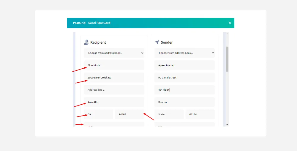Open Sender address book dropdown
The height and width of the screenshot is (151, 297).
[184, 53]
